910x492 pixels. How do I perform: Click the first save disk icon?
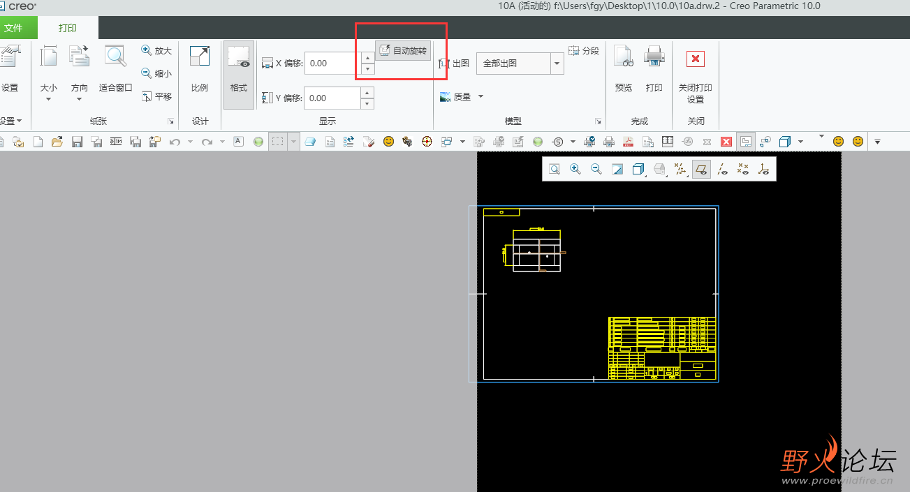pyautogui.click(x=78, y=142)
